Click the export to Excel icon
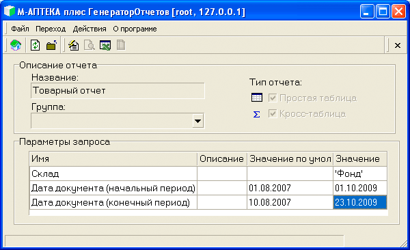 coord(105,45)
